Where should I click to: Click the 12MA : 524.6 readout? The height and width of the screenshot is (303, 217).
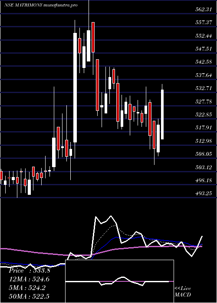click(30, 279)
